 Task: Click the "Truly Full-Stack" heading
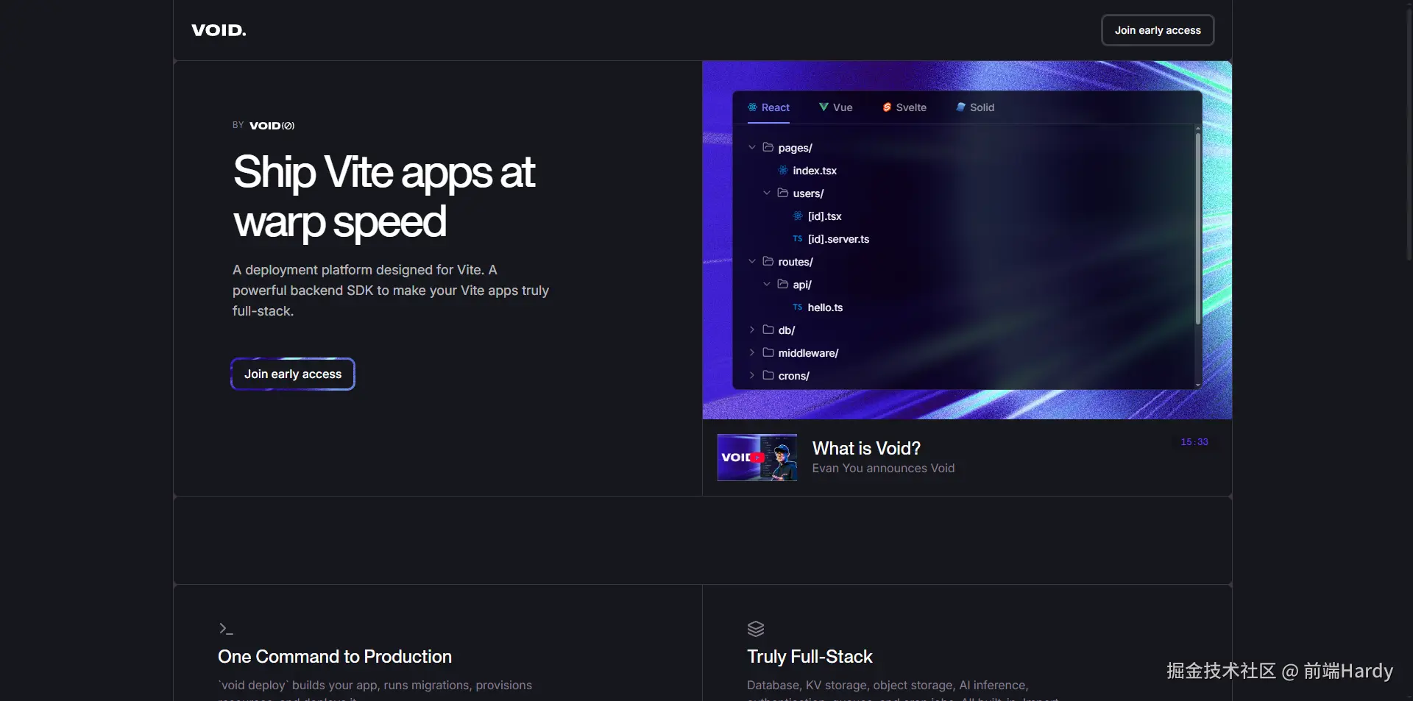click(x=810, y=657)
